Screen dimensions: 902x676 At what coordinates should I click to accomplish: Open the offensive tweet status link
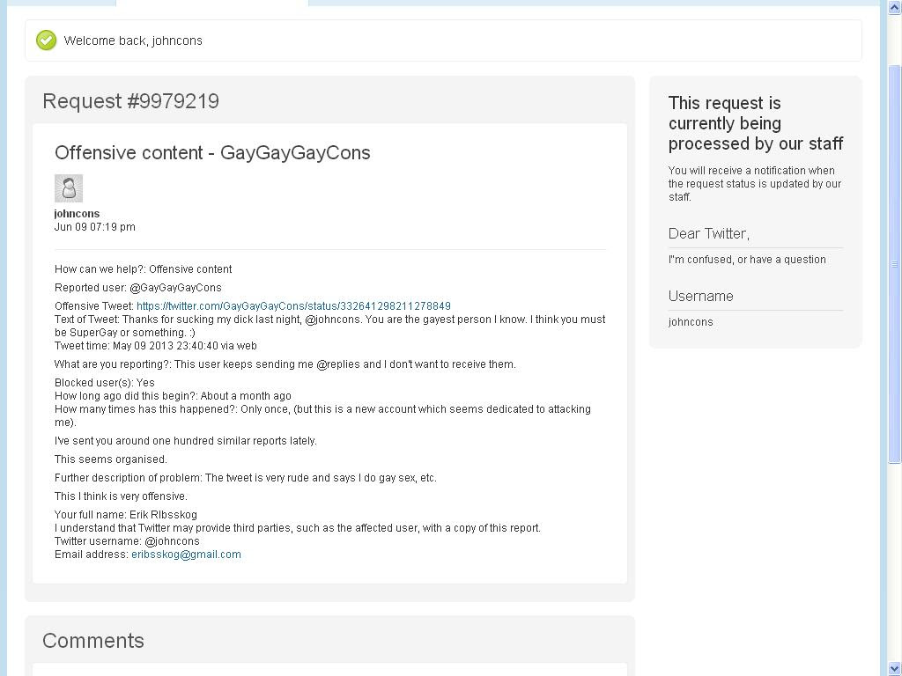293,305
